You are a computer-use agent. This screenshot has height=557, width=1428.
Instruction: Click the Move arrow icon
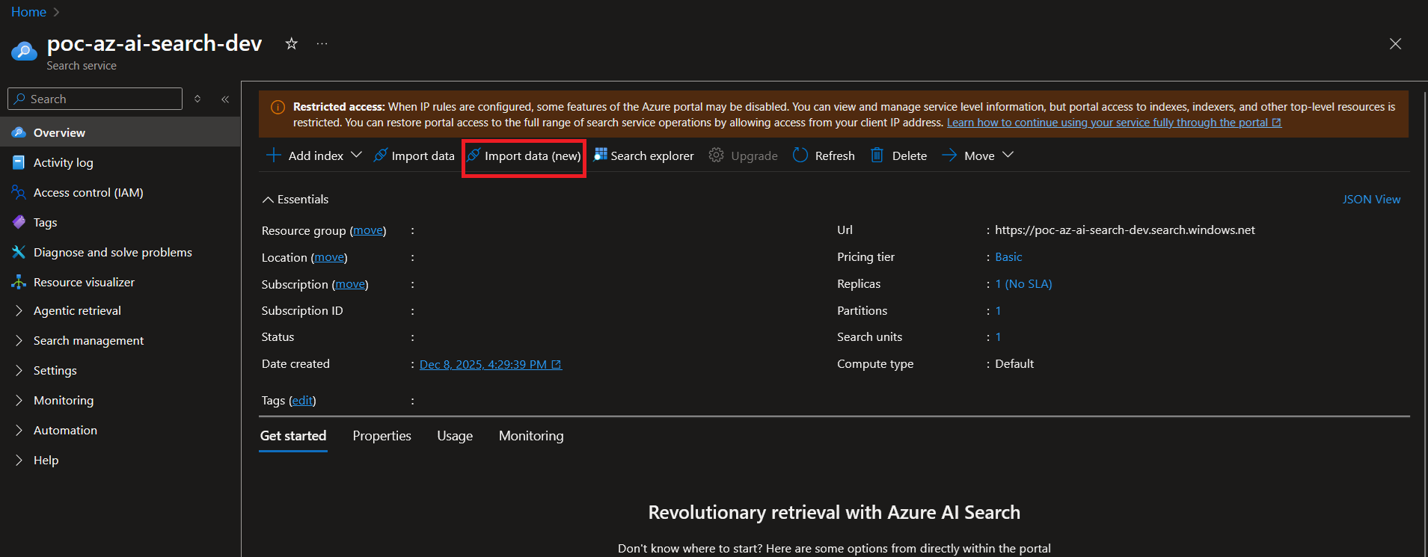coord(949,155)
